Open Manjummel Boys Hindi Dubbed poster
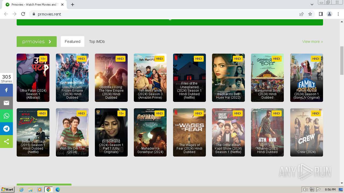This screenshot has width=344, height=193. pyautogui.click(x=267, y=78)
